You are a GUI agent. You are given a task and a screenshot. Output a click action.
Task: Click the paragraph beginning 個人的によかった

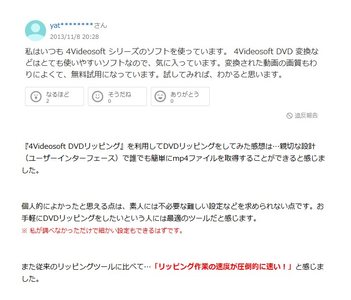(x=172, y=212)
